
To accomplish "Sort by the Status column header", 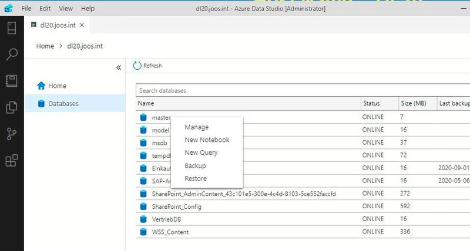I will (380, 104).
